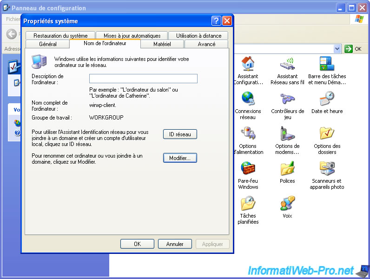This screenshot has height=279, width=370.
Task: Switch to Matériel tab
Action: coord(162,44)
